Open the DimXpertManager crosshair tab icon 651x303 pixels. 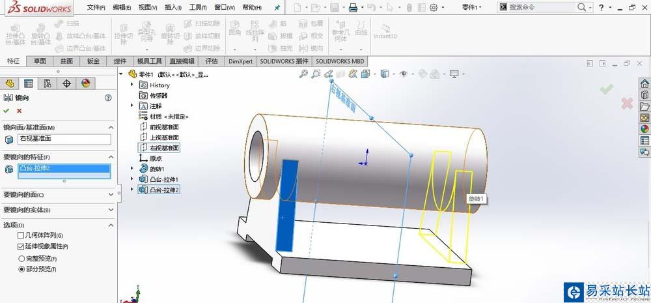(66, 83)
